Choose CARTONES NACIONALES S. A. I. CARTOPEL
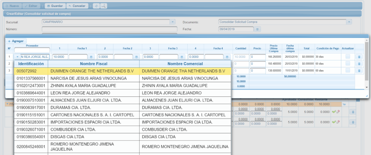Viewport: 371px width, 155px height. pos(122,115)
